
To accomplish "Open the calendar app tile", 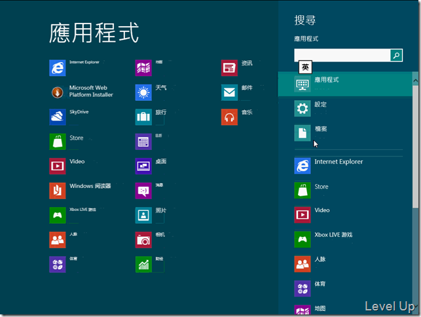I will pos(143,141).
